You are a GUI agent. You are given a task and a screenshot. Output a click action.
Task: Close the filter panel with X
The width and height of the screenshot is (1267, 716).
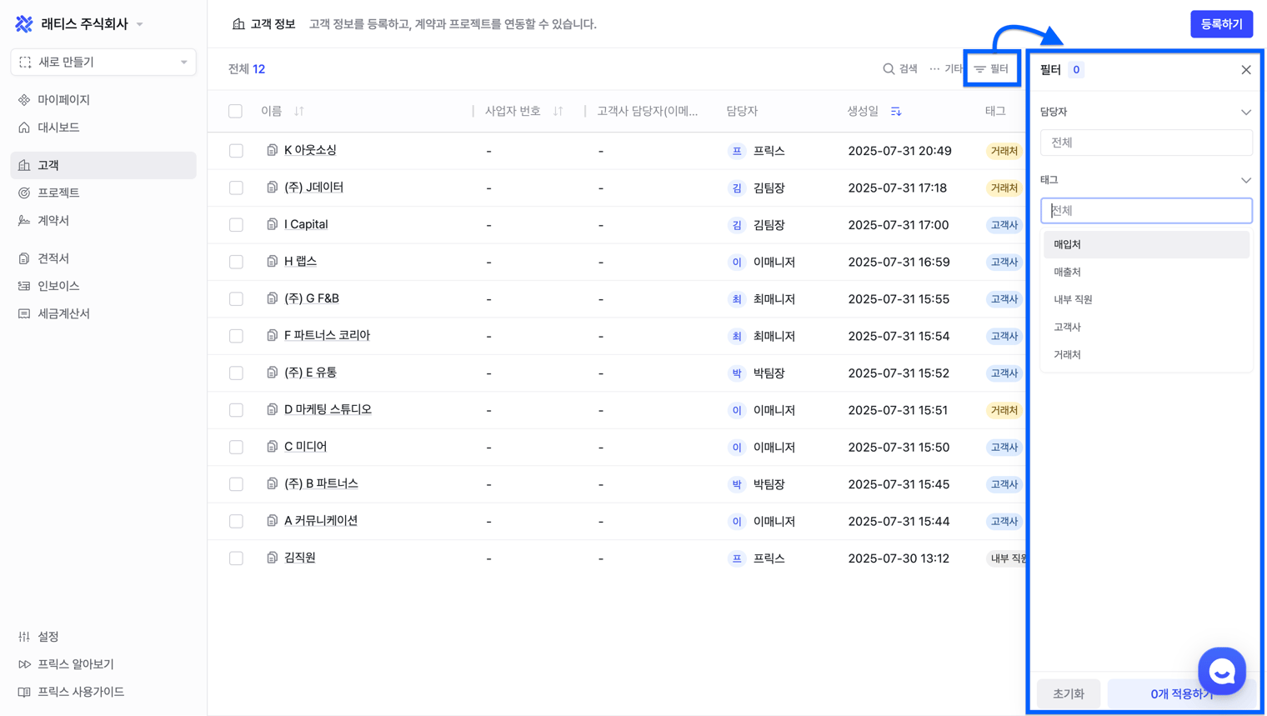click(x=1245, y=70)
